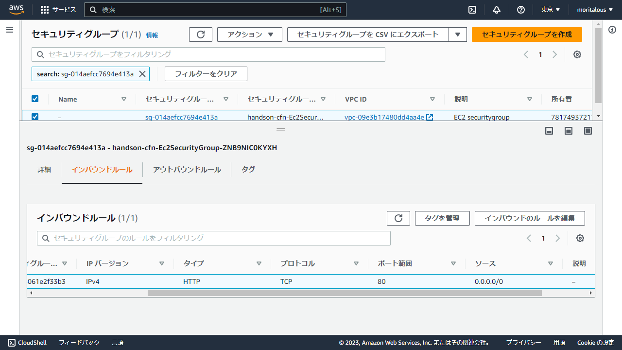Open the help question mark menu
The height and width of the screenshot is (350, 622).
pos(521,10)
